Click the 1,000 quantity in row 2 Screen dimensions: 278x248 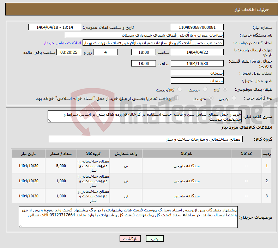61,181
